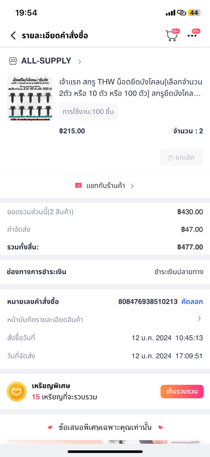This screenshot has height=457, width=210.
Task: Tap the battery indicator in status bar
Action: click(194, 13)
